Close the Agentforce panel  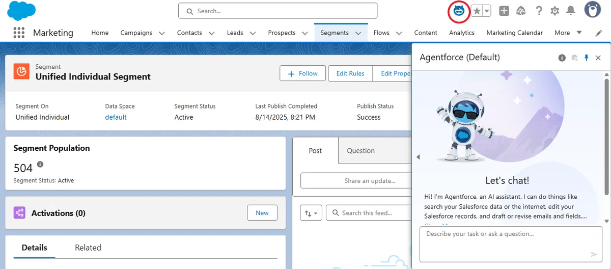598,58
